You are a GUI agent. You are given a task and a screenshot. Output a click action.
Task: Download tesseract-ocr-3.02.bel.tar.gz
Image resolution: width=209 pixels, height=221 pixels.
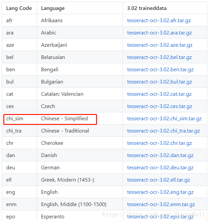click(159, 57)
